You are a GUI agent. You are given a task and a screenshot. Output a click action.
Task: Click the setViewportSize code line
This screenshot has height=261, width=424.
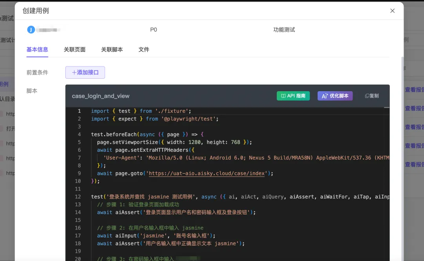point(174,142)
